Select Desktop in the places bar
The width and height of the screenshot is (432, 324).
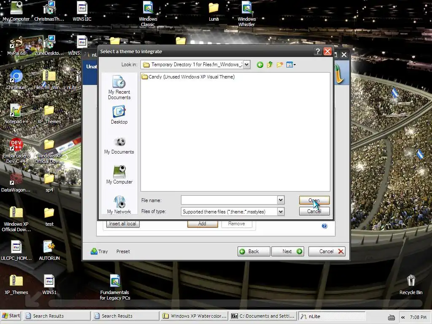point(119,115)
